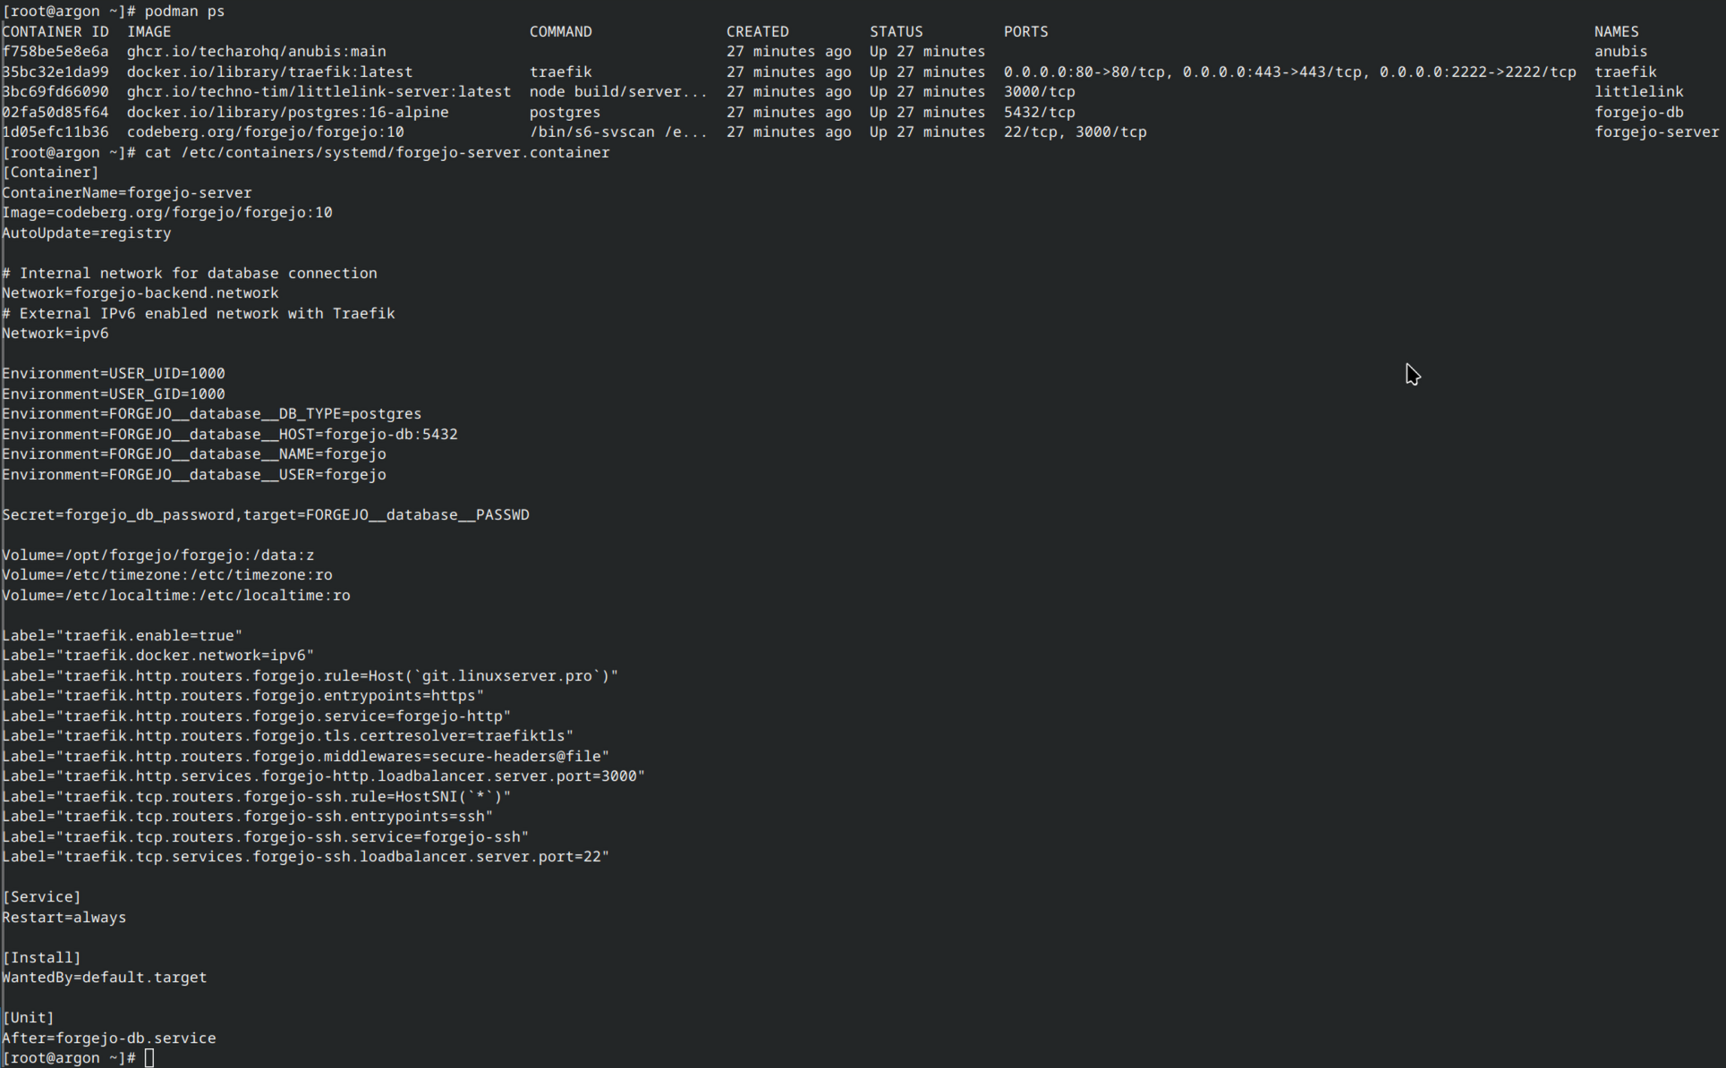Viewport: 1726px width, 1068px height.
Task: Click the '/opt/forgejo/forgejo:/data:z' volume line
Action: coord(158,555)
